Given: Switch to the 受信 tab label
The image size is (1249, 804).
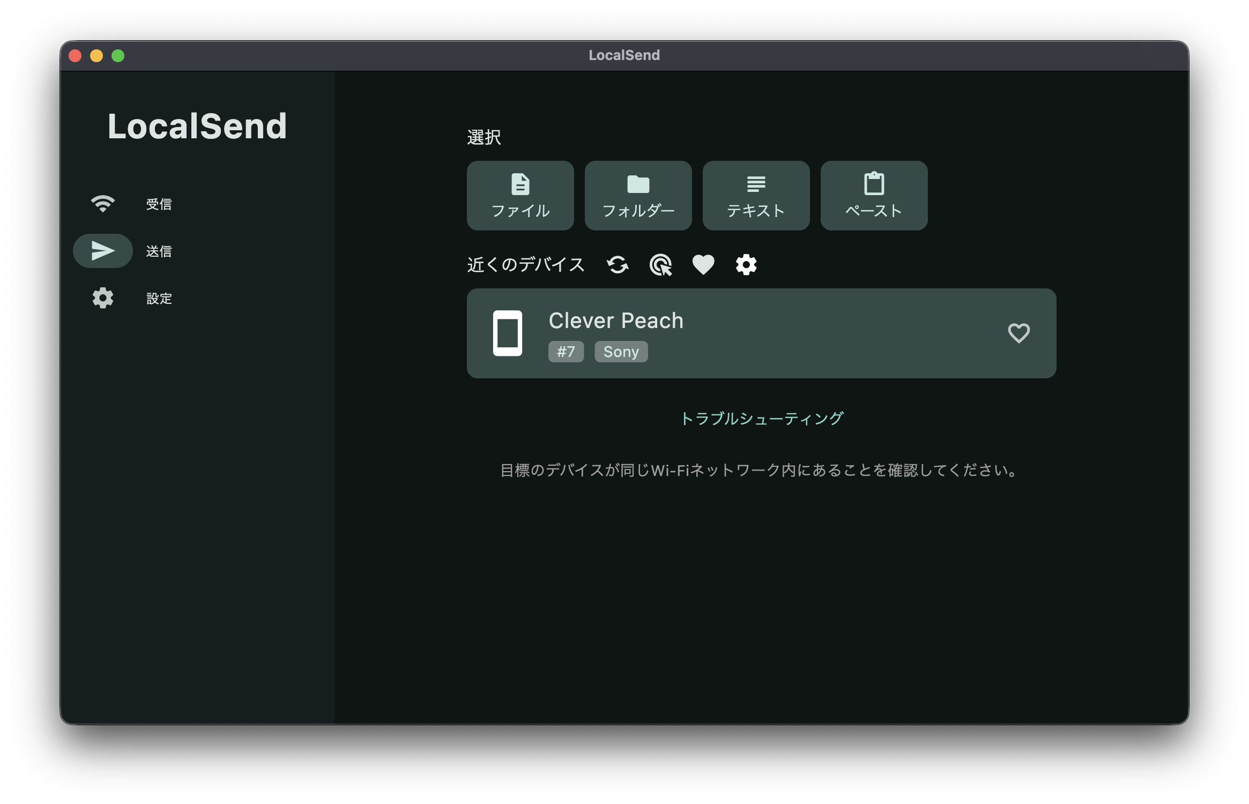Looking at the screenshot, I should (x=159, y=204).
